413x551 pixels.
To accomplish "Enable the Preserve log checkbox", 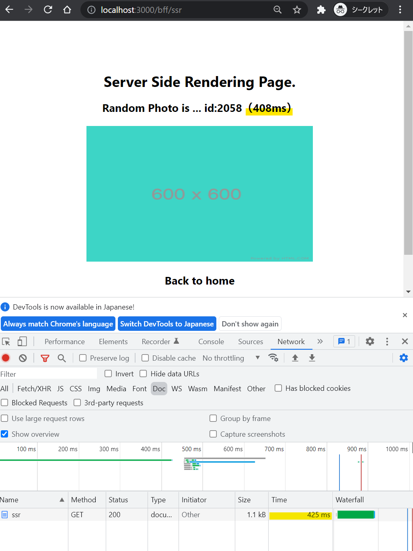I will pyautogui.click(x=83, y=358).
